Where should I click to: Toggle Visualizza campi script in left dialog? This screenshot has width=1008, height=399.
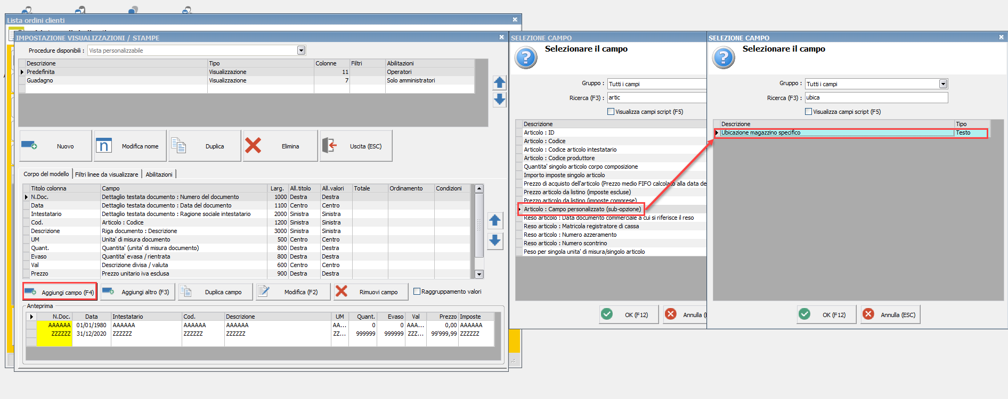611,112
